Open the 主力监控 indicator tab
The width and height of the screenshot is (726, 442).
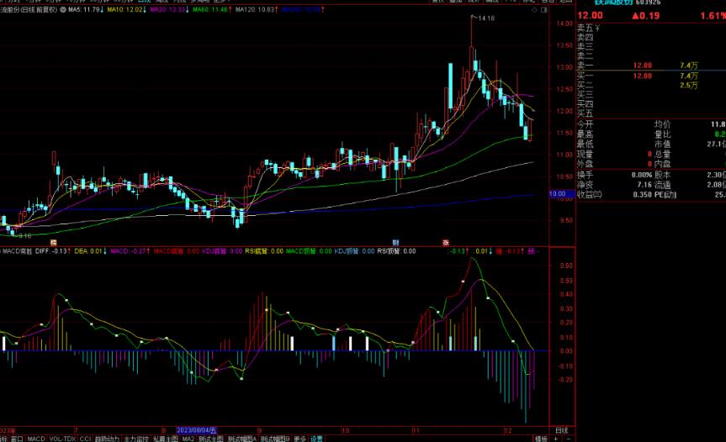(x=136, y=439)
